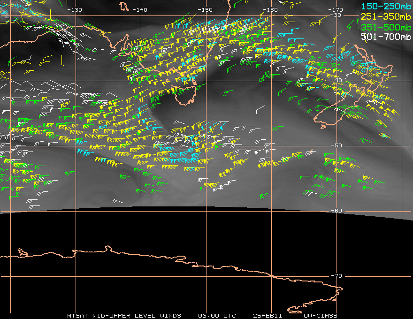Click the -160 longitude label
Image resolution: width=413 pixels, height=319 pixels.
270,10
